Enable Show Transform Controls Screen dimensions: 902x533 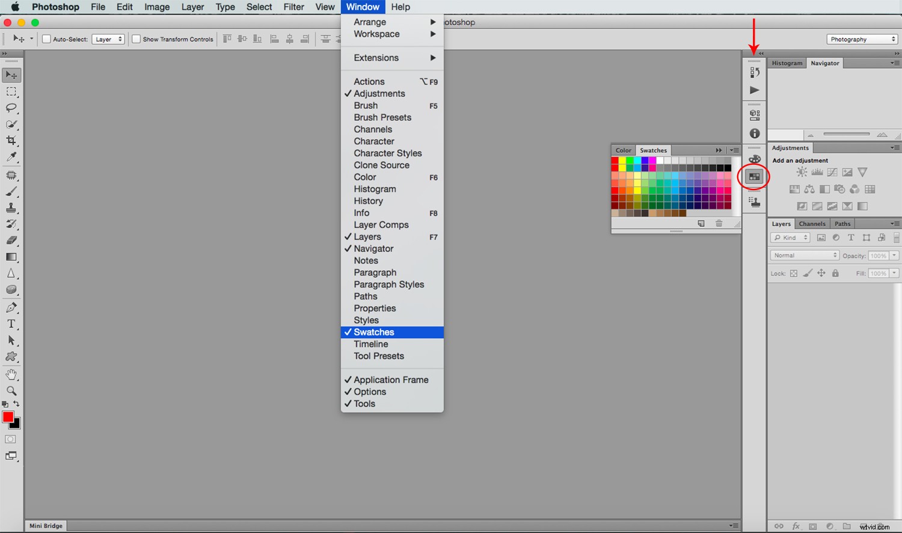tap(136, 39)
